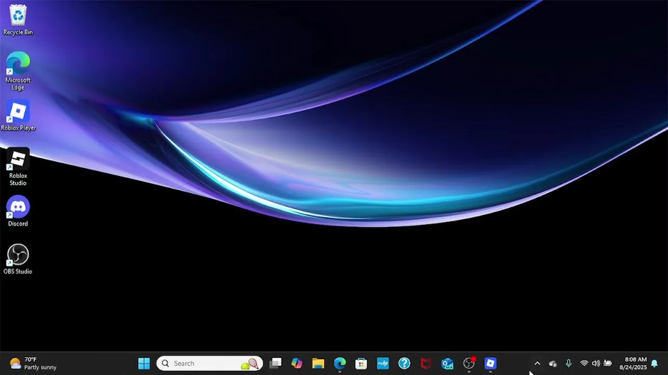This screenshot has height=375, width=668.
Task: Open Outlook from the taskbar
Action: point(447,364)
